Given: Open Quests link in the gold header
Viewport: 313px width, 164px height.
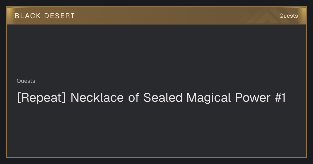Looking at the screenshot, I should (x=288, y=16).
